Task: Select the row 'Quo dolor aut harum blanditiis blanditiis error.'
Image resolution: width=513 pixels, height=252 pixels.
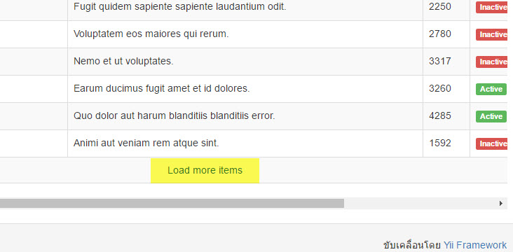Action: click(254, 116)
